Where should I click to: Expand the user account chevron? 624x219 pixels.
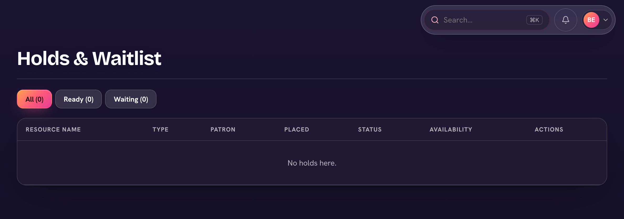[x=606, y=20]
